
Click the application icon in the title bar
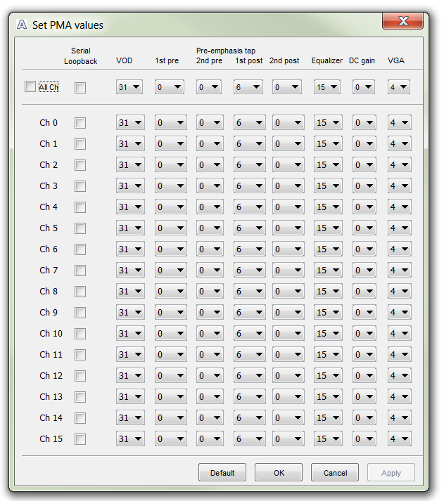click(x=22, y=25)
